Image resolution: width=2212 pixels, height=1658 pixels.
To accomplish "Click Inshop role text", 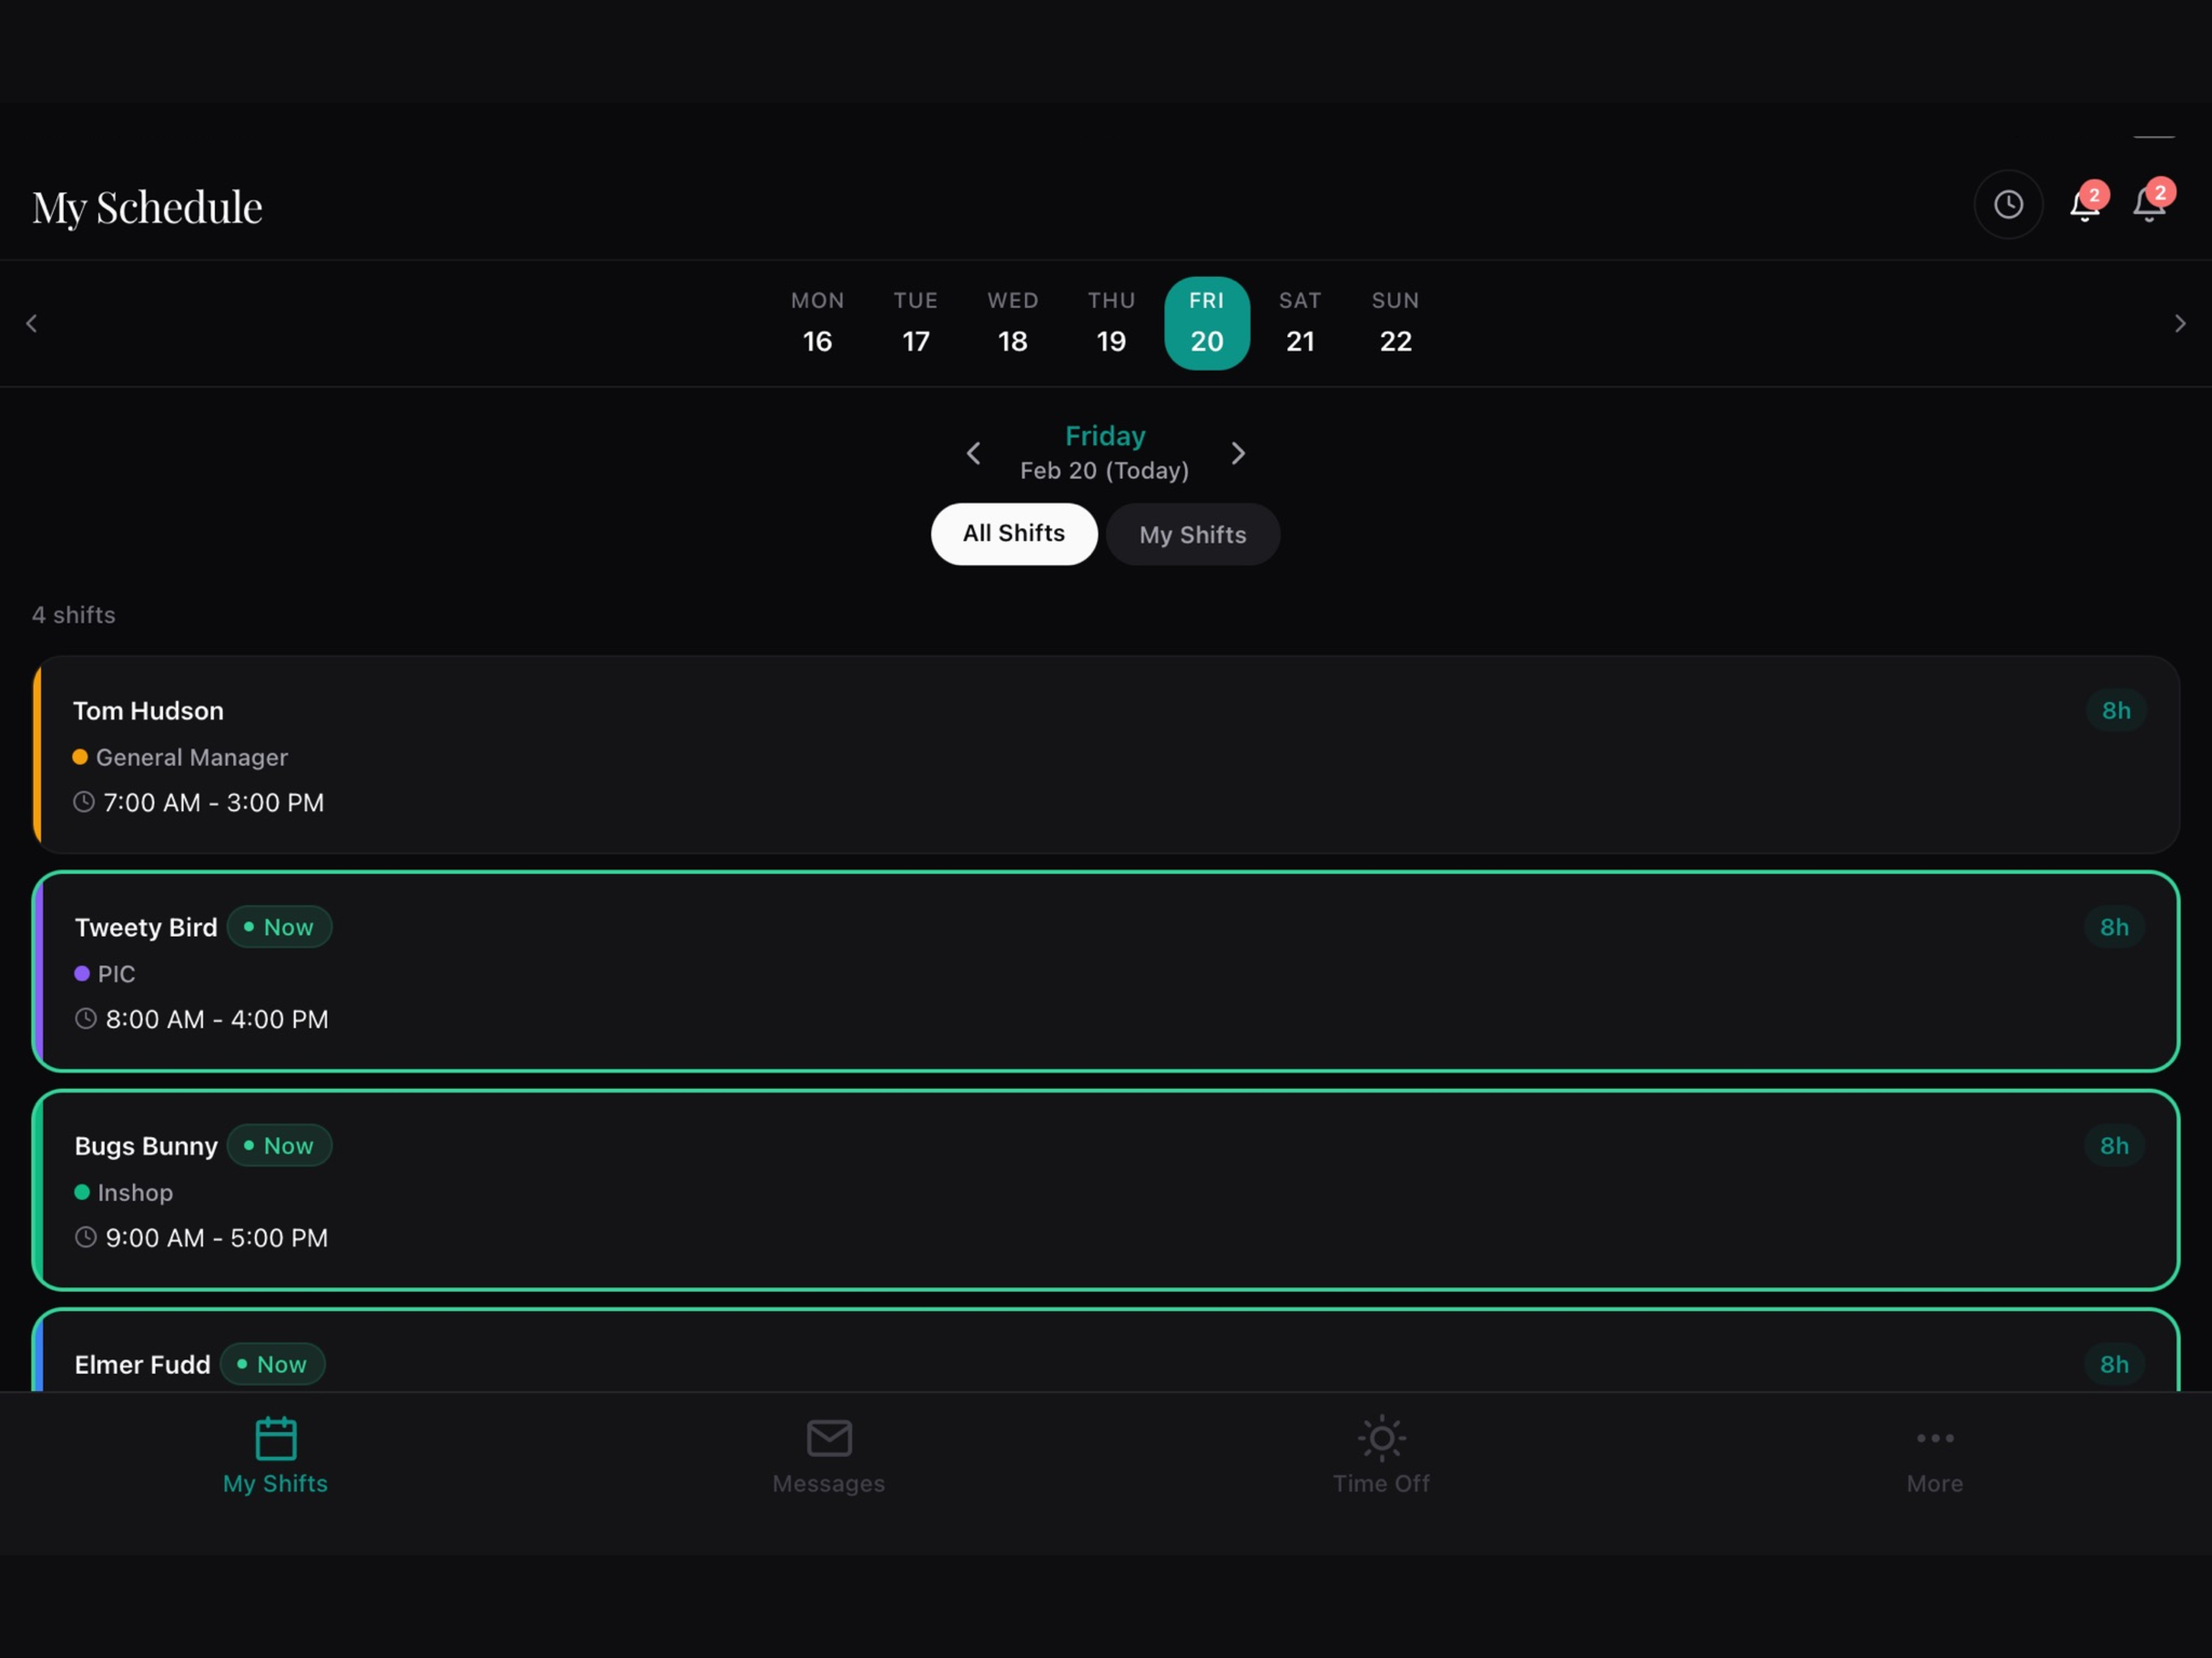I will [135, 1192].
